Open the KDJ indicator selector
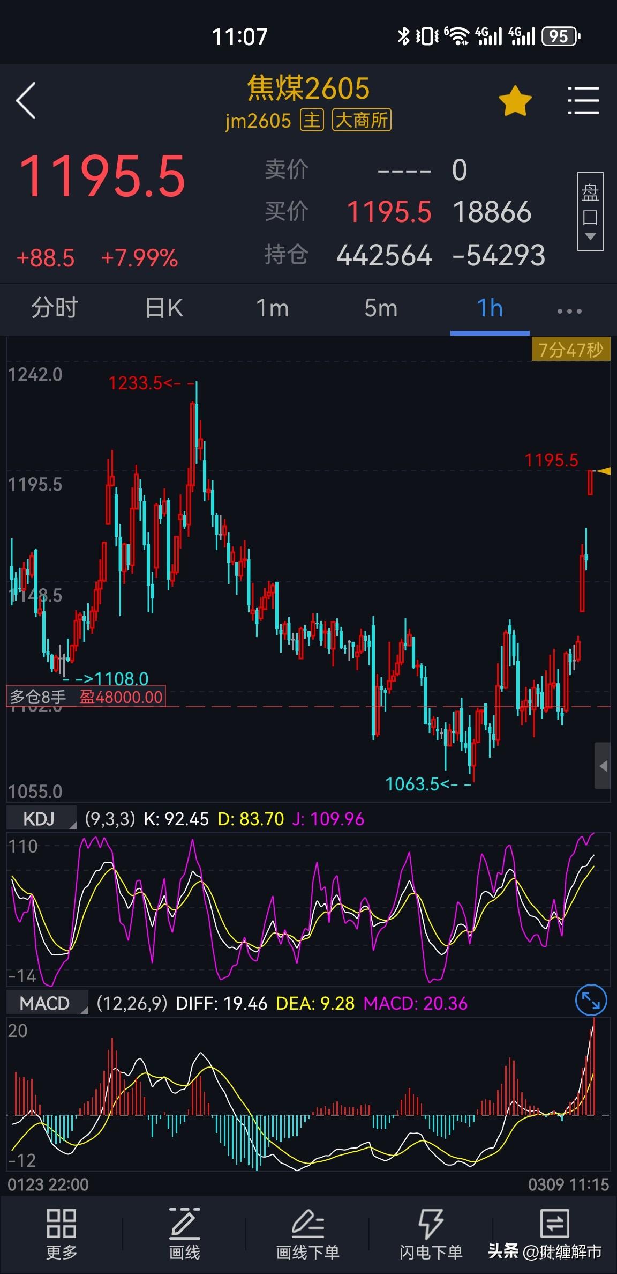617x1274 pixels. click(41, 819)
